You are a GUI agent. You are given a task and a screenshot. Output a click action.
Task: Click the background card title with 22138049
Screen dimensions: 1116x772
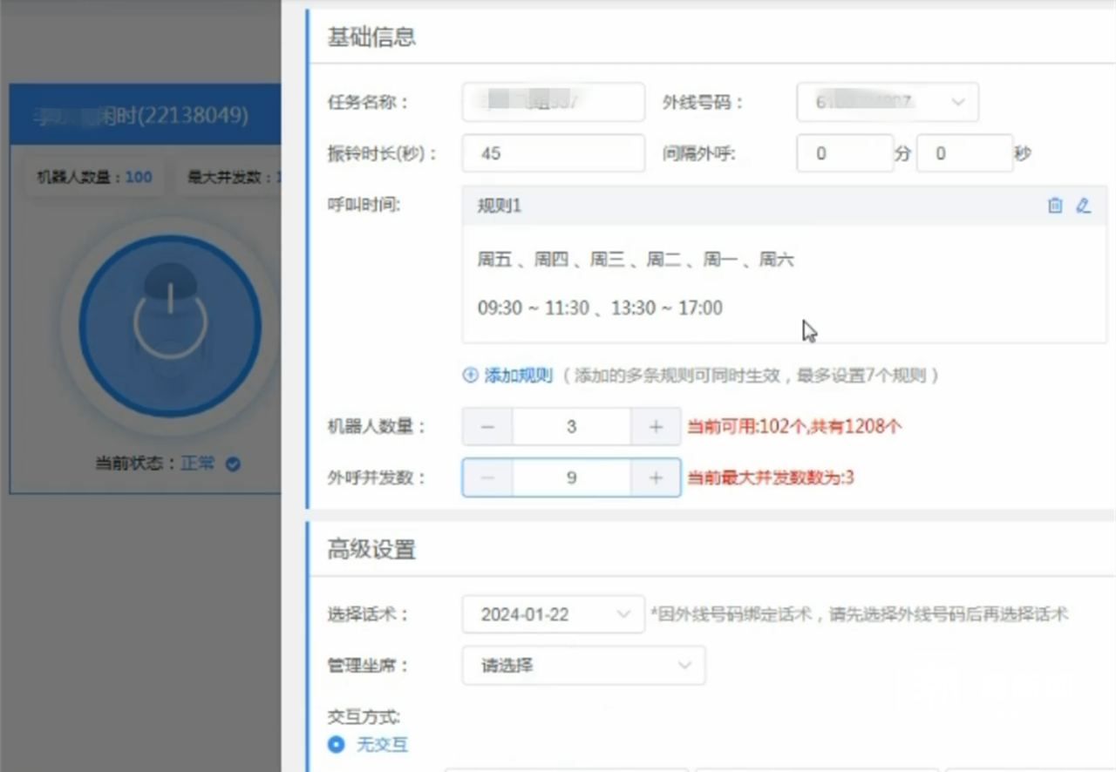(x=142, y=115)
